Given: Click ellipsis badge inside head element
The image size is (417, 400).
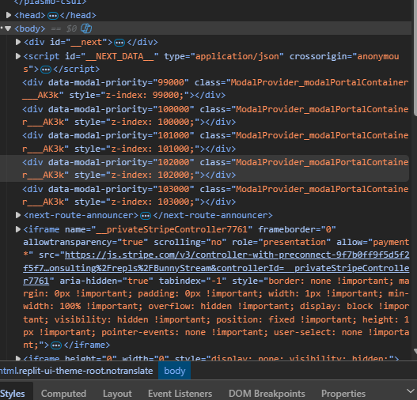Looking at the screenshot, I should click(53, 16).
